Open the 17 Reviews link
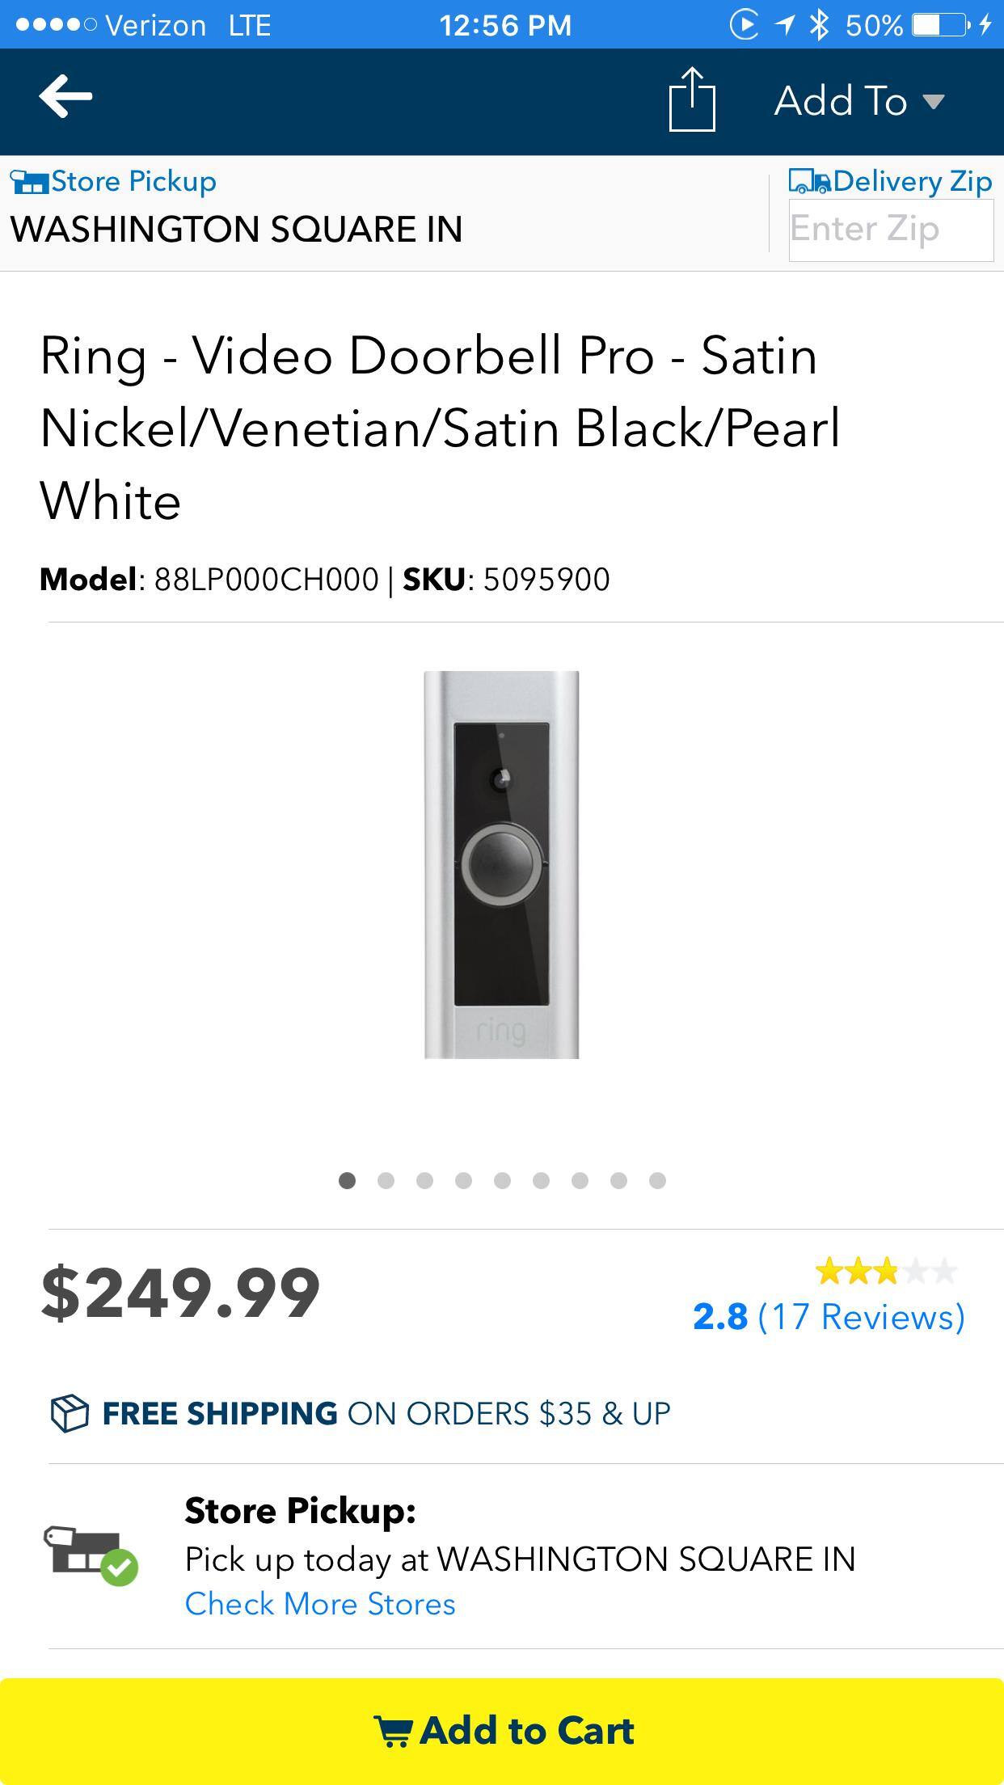 pyautogui.click(x=861, y=1317)
